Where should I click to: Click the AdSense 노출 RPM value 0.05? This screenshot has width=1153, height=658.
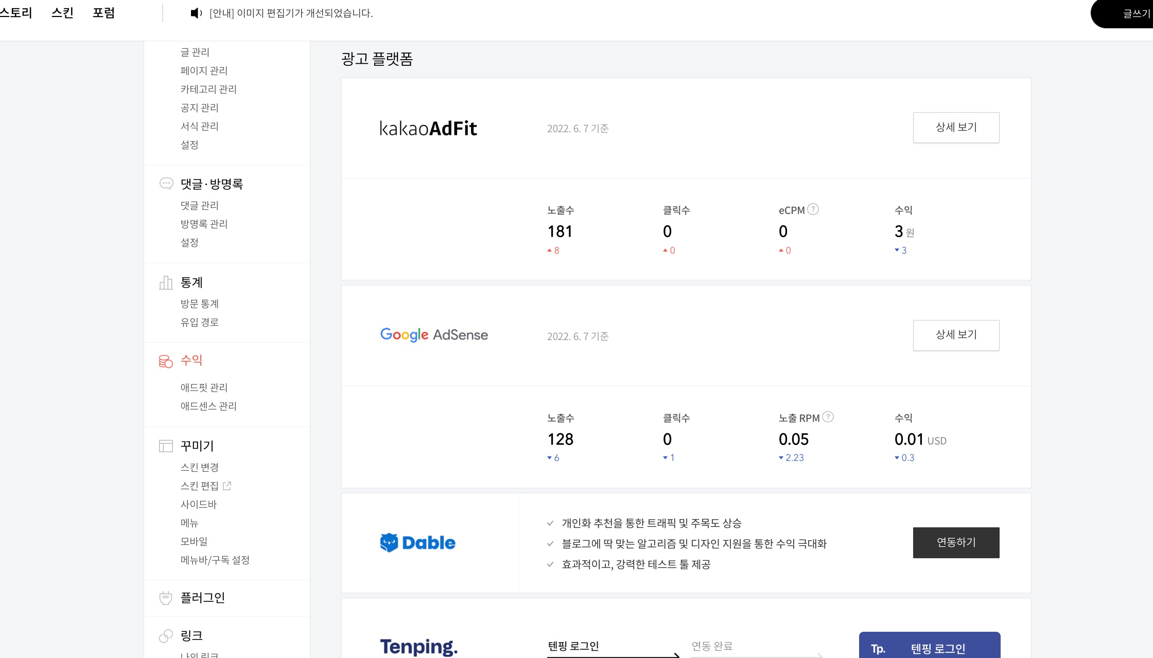point(794,439)
